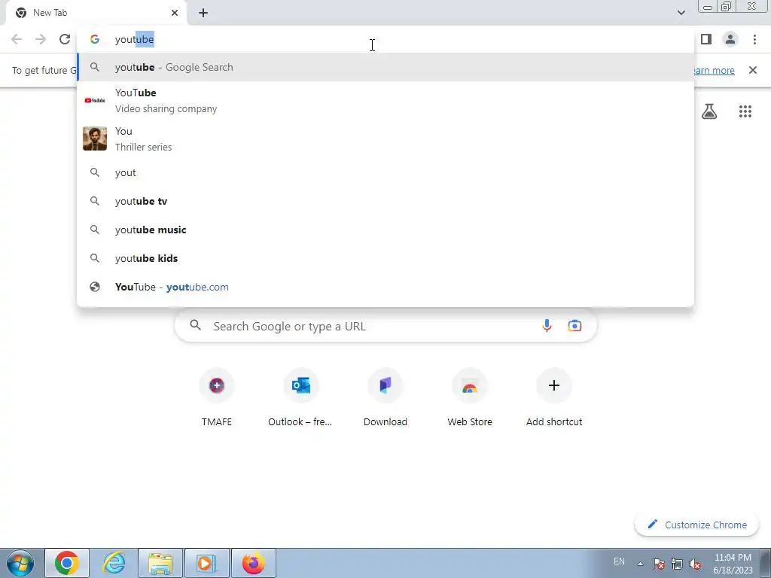Open the Google apps grid

pyautogui.click(x=745, y=111)
